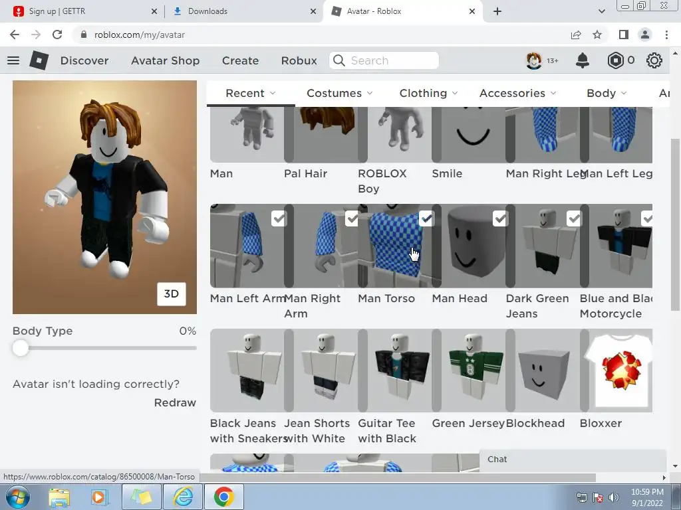Expand the Accessories dropdown
This screenshot has height=510, width=681.
tap(517, 93)
